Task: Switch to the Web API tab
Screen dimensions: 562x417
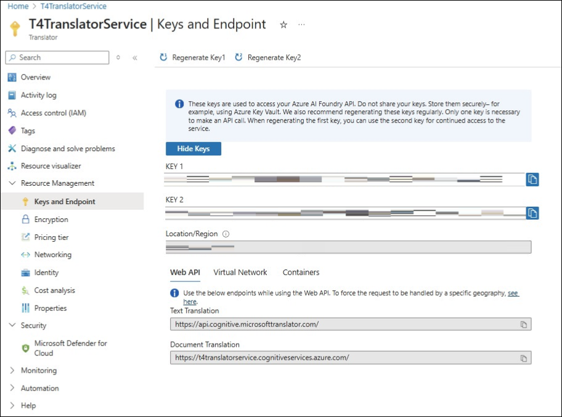Action: pos(185,273)
